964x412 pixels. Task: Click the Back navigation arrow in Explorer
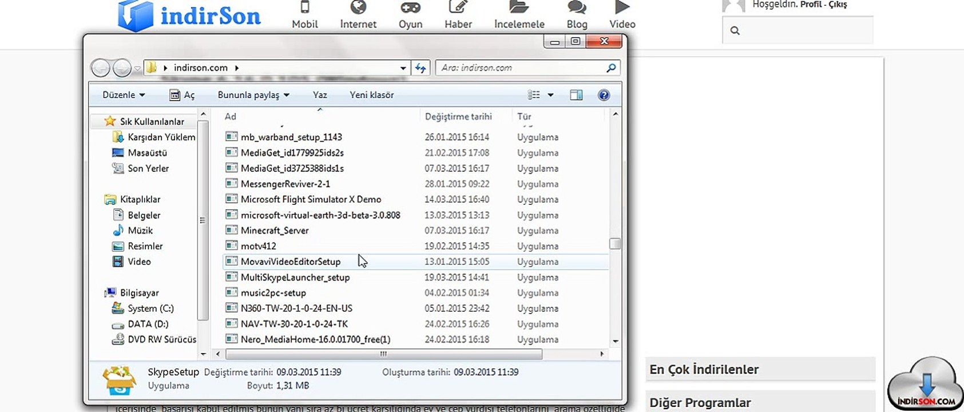point(101,68)
